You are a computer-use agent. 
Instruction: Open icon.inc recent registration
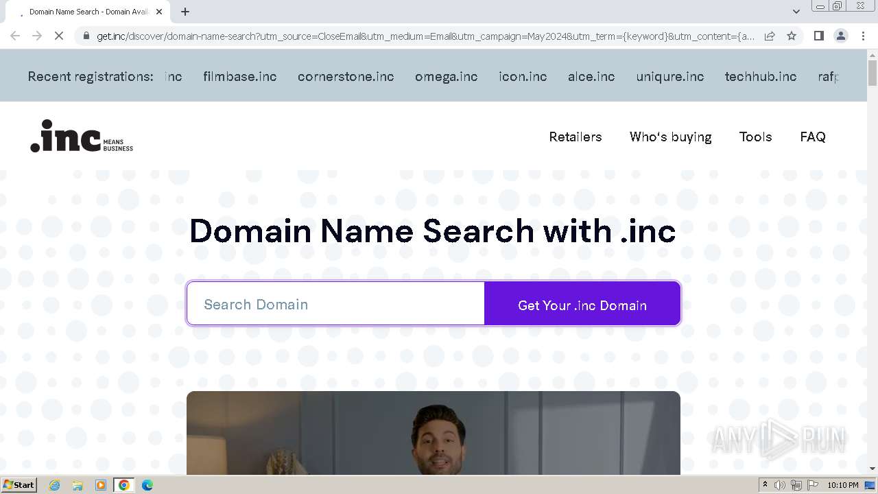pyautogui.click(x=523, y=76)
